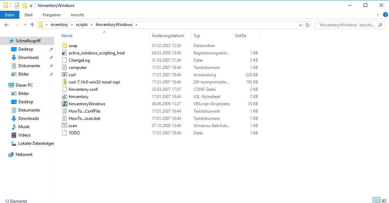Switch to details view mode
389x203 pixels.
pos(377,200)
